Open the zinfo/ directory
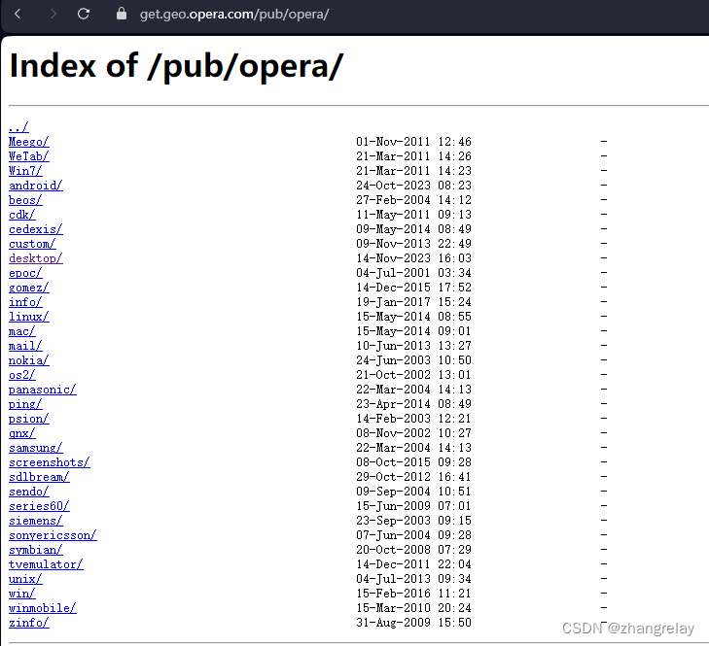The width and height of the screenshot is (709, 646). [28, 623]
